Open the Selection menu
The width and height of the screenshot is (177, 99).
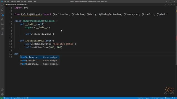point(13,1)
